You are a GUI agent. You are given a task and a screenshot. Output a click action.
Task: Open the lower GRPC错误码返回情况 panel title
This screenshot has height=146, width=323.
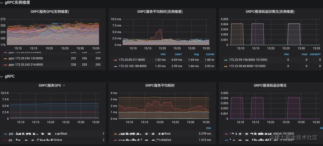coord(270,86)
